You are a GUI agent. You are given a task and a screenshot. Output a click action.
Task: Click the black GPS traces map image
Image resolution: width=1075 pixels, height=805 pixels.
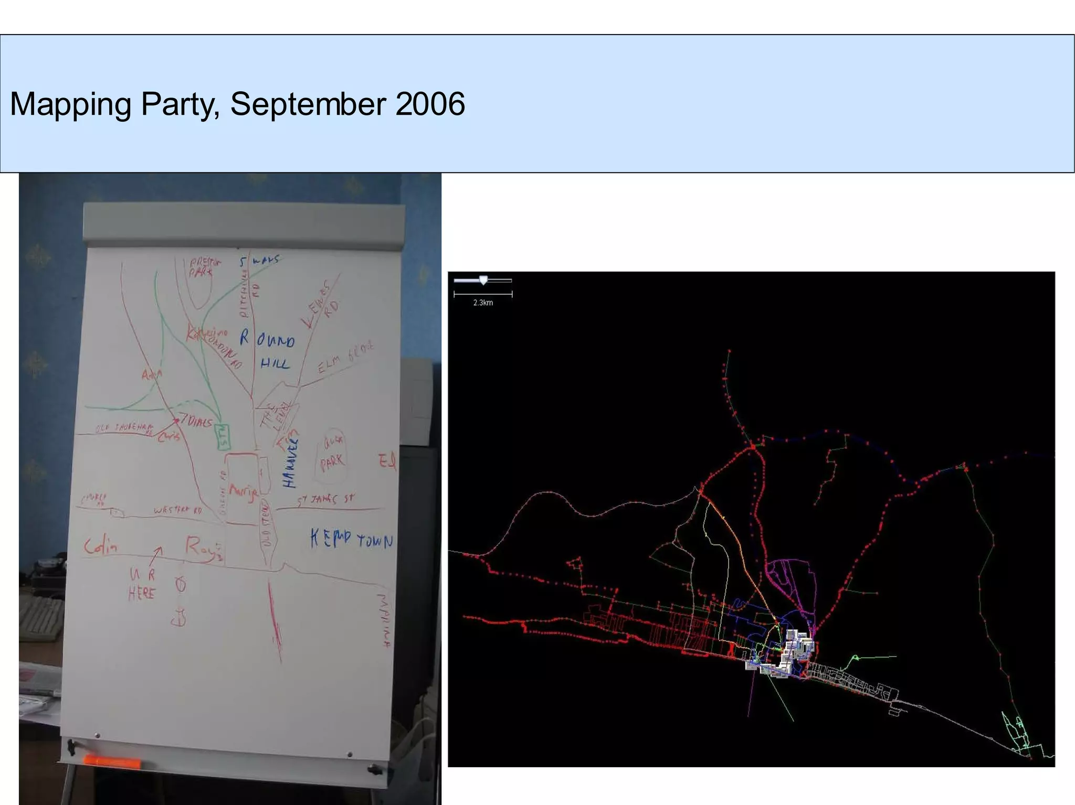point(751,519)
